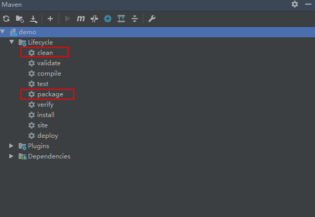Open Maven panel options gear
This screenshot has width=315, height=217.
[295, 4]
